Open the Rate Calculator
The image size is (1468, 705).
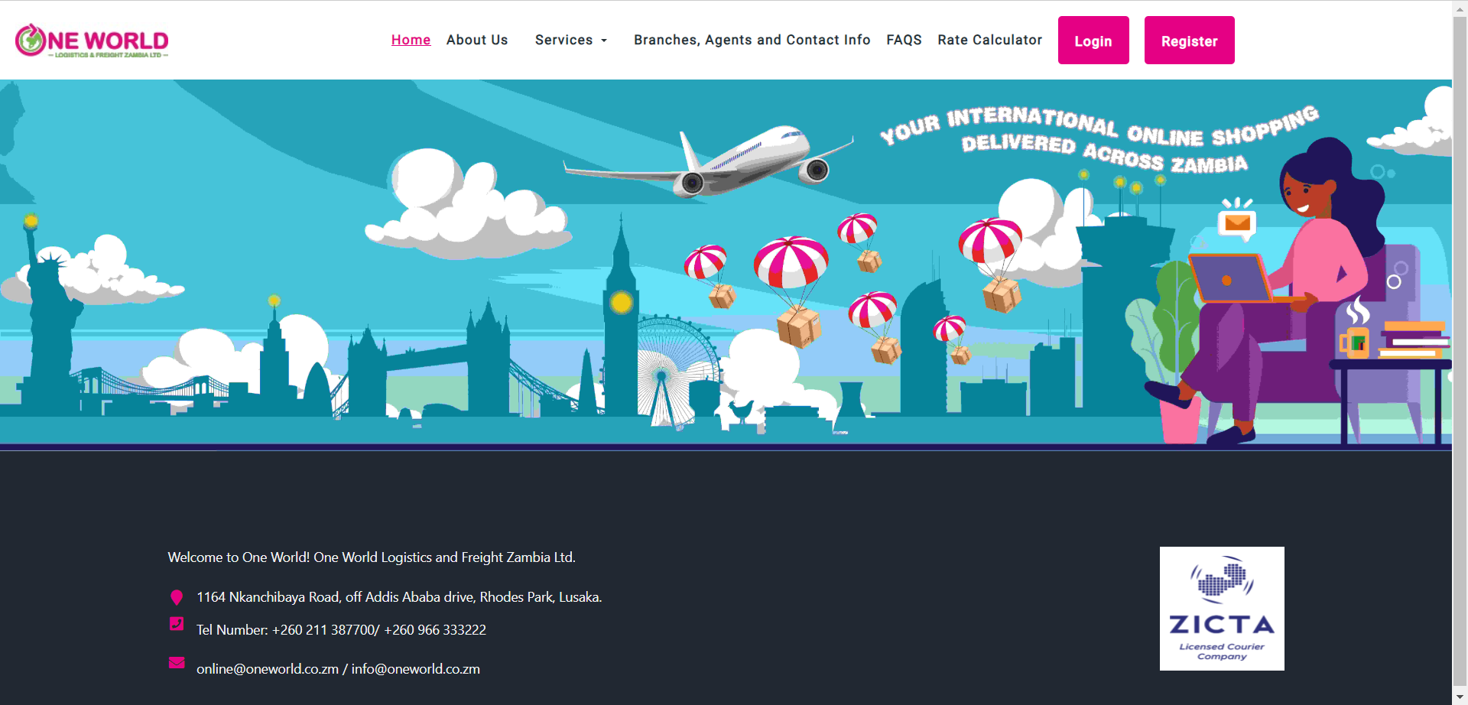coord(989,40)
